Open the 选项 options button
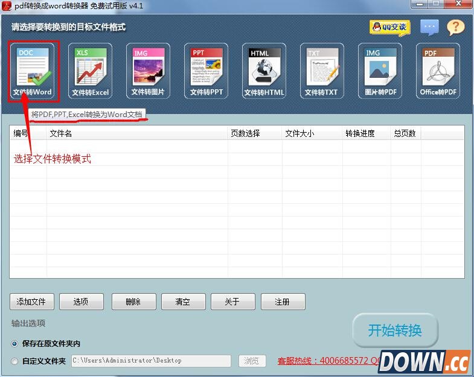474x377 pixels. [82, 302]
